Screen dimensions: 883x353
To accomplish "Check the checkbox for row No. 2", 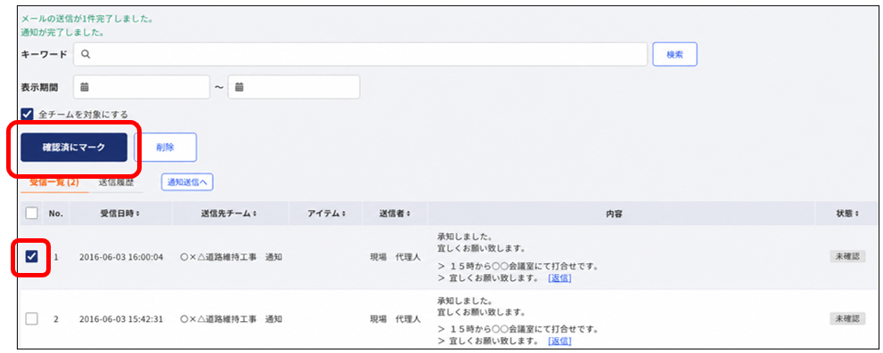I will (x=32, y=318).
